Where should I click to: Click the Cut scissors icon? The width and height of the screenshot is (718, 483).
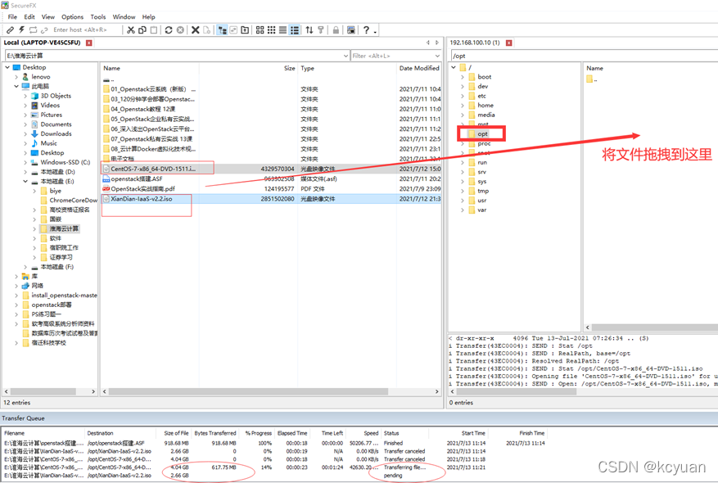[x=131, y=29]
